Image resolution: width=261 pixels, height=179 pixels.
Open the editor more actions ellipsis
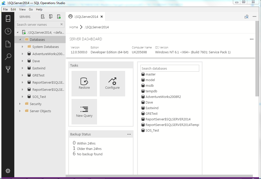coord(254,17)
